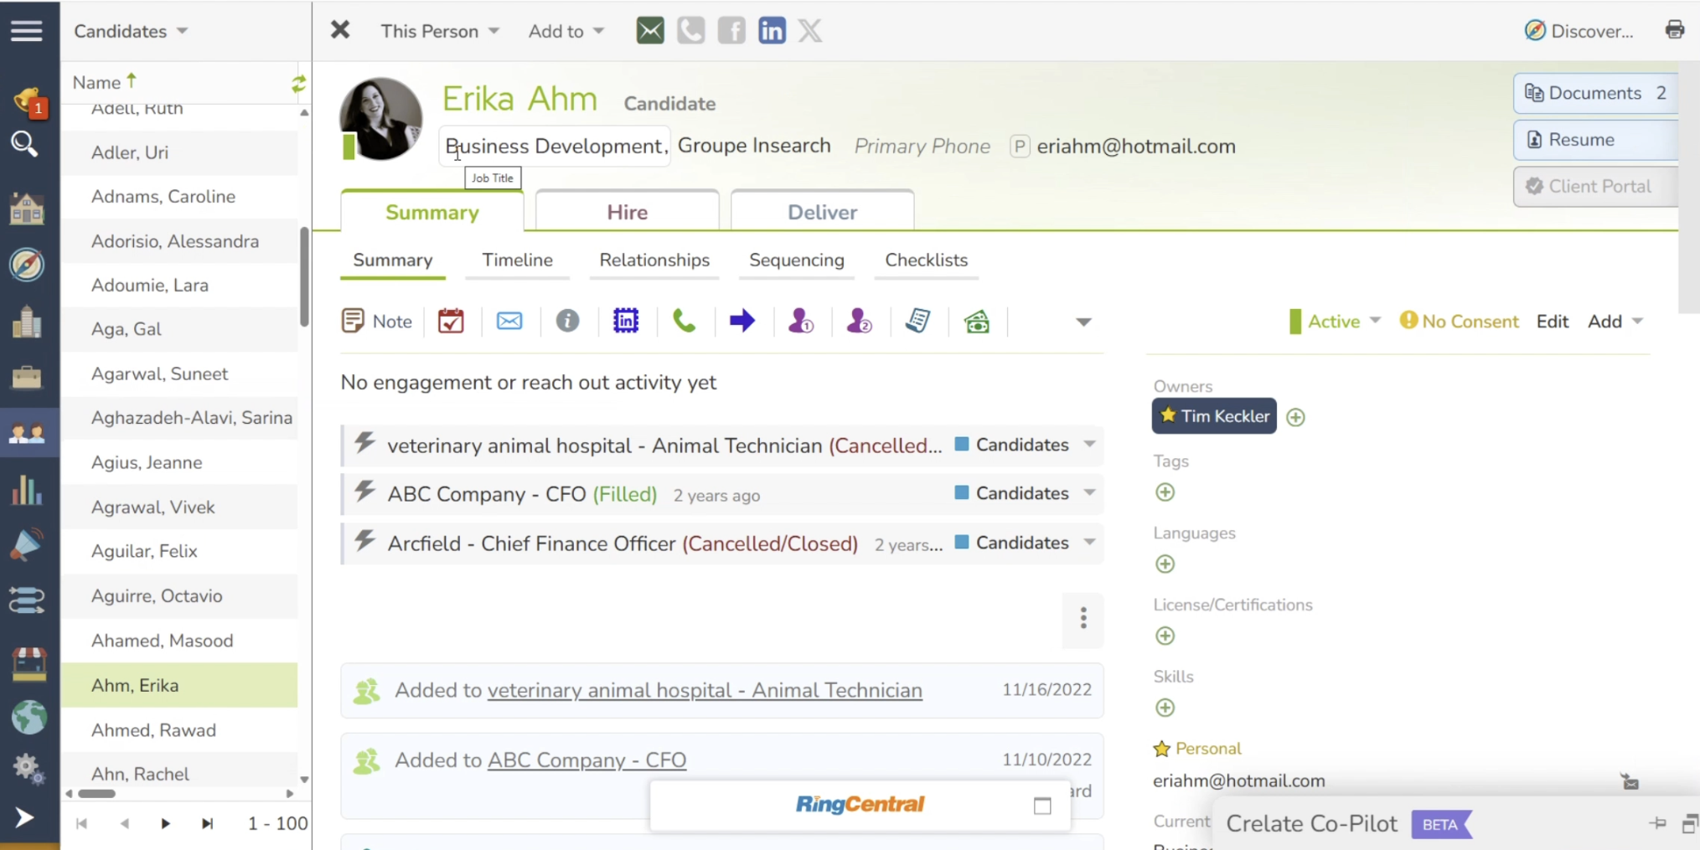Click the printer icon
Viewport: 1700px width, 850px height.
point(1674,30)
